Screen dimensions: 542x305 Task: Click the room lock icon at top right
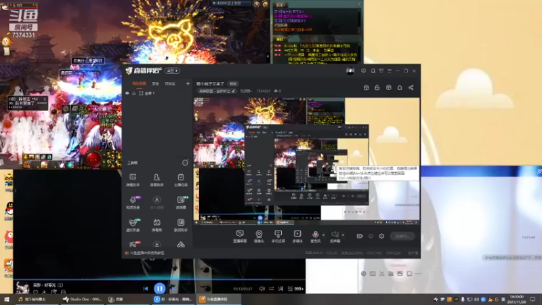[377, 88]
